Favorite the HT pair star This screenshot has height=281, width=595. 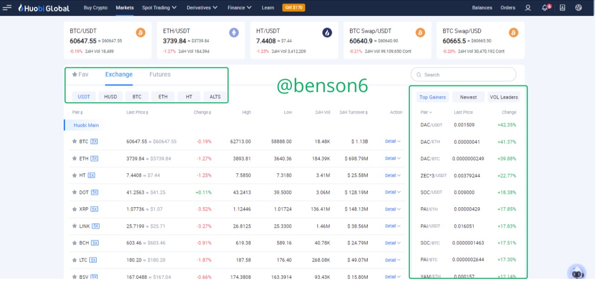tap(74, 175)
